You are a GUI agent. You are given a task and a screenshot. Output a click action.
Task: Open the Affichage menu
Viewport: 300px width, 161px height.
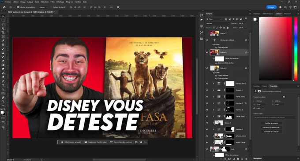(x=60, y=2)
